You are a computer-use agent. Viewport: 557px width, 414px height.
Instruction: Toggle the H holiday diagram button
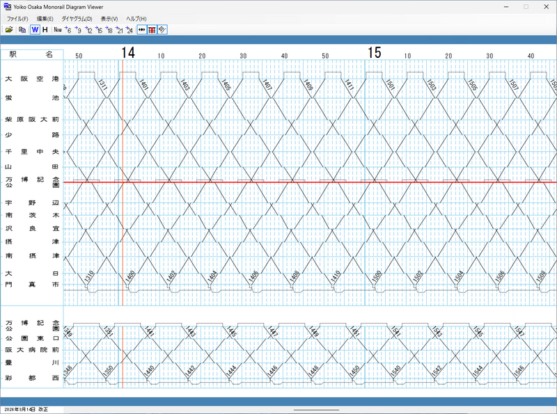click(45, 30)
